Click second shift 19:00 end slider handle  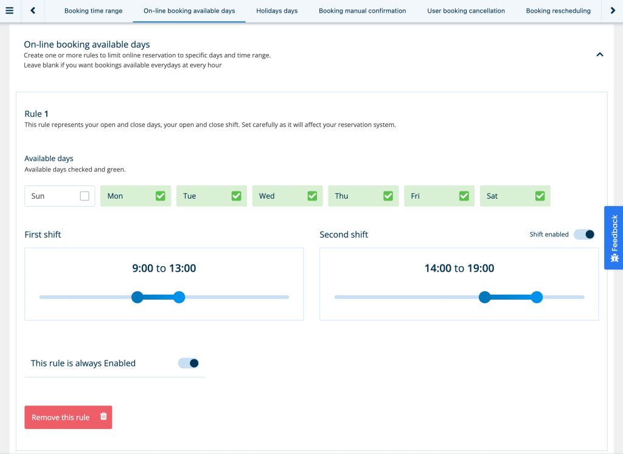point(537,297)
